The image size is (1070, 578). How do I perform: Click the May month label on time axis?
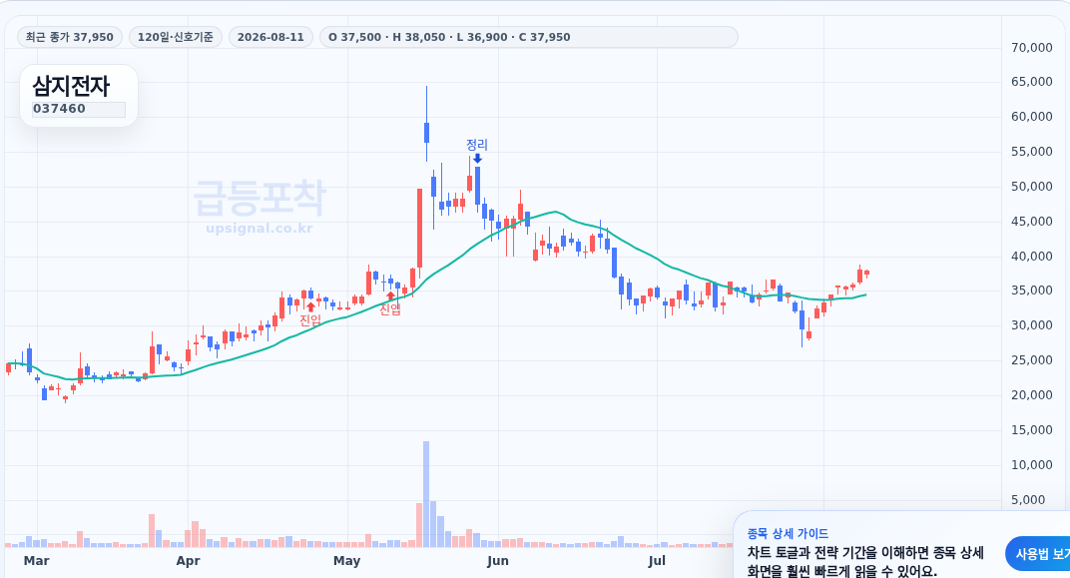[x=346, y=561]
